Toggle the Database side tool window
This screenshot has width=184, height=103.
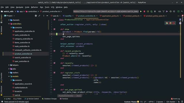coord(1,30)
